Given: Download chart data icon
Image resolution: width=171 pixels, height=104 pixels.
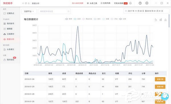Looking at the screenshot, I should click(165, 20).
